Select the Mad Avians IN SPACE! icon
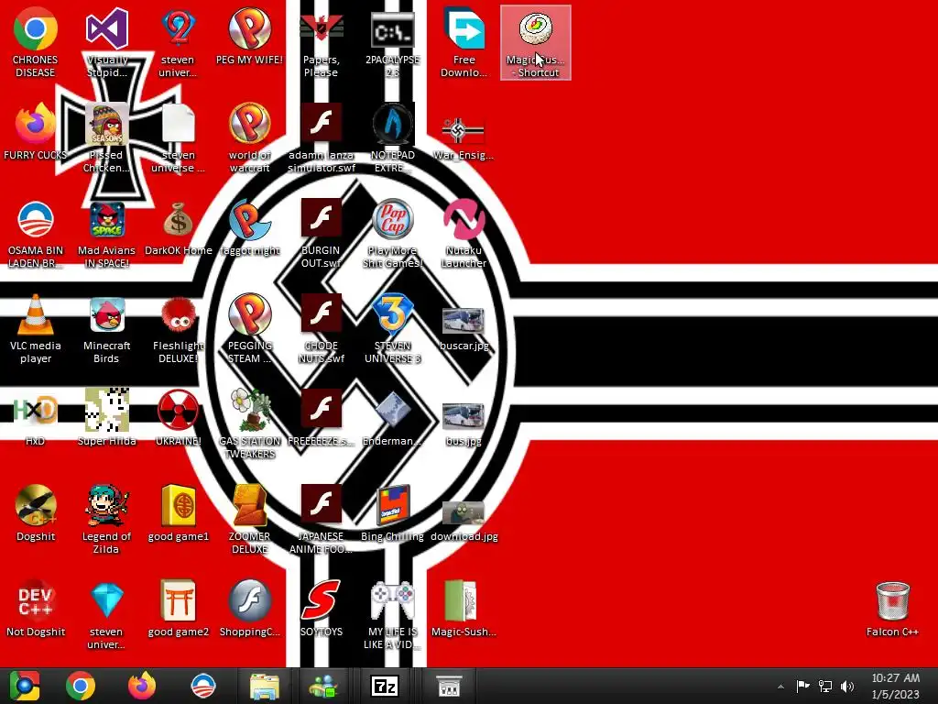938x704 pixels. 106,234
